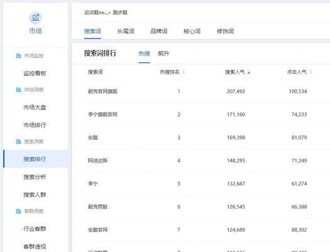Click click popularity value 61,274

point(299,183)
